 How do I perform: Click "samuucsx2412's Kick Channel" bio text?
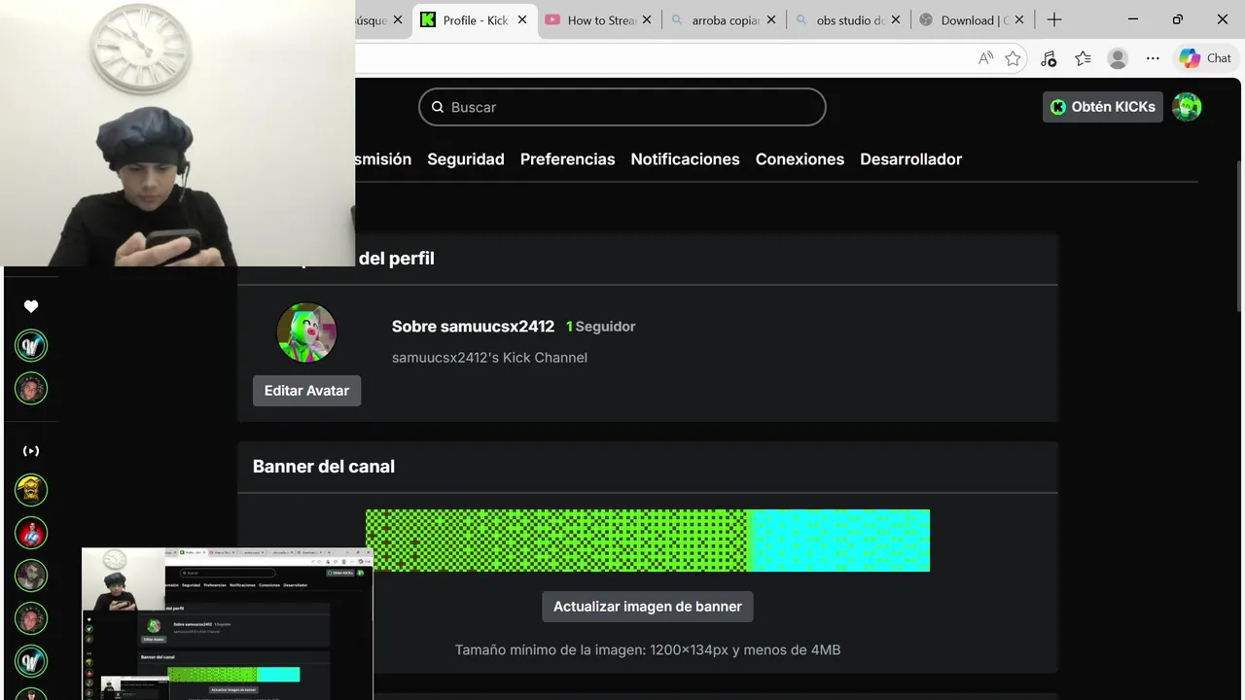click(x=489, y=358)
